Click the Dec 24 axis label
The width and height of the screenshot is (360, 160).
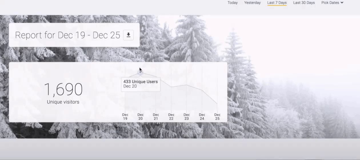click(x=202, y=117)
